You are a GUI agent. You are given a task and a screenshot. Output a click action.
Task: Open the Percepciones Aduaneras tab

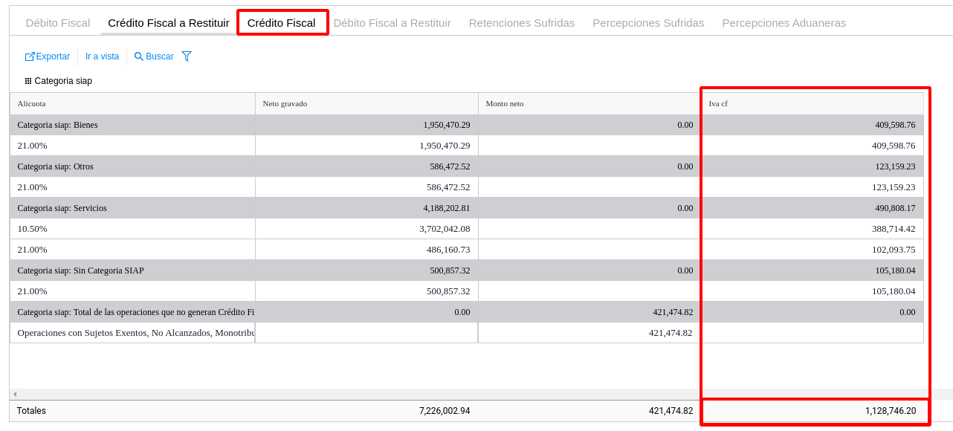(x=784, y=23)
